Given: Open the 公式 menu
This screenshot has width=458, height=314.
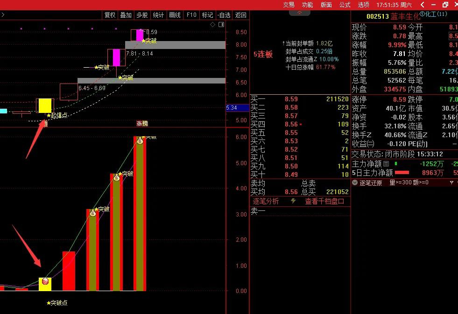Looking at the screenshot, I should pos(345,5).
